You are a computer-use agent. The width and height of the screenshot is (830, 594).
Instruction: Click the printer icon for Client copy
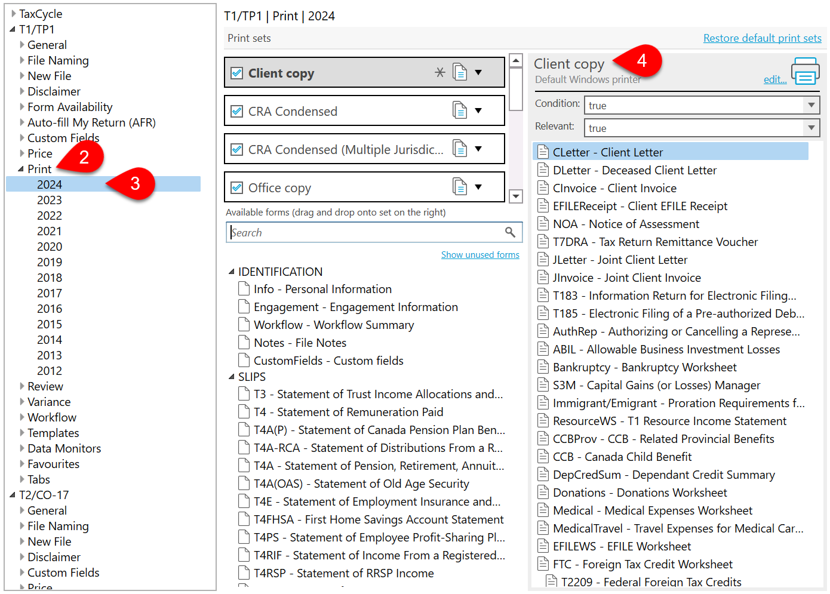click(x=806, y=71)
